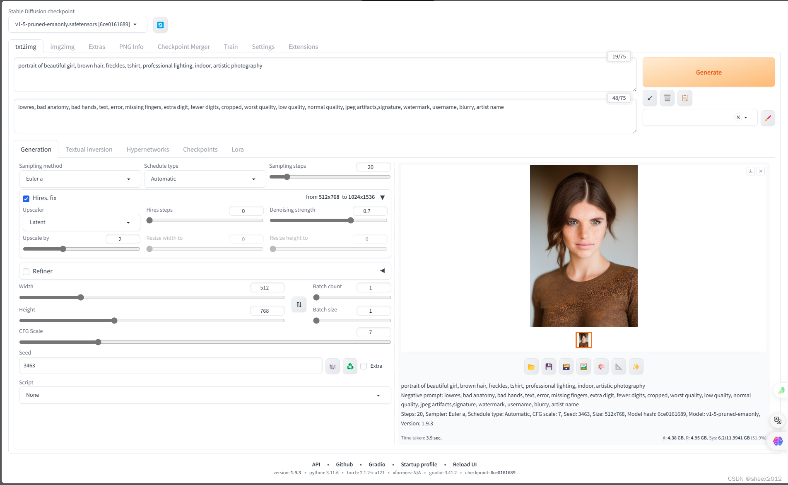Click the floppy disk save image icon
Image resolution: width=788 pixels, height=485 pixels.
click(549, 367)
